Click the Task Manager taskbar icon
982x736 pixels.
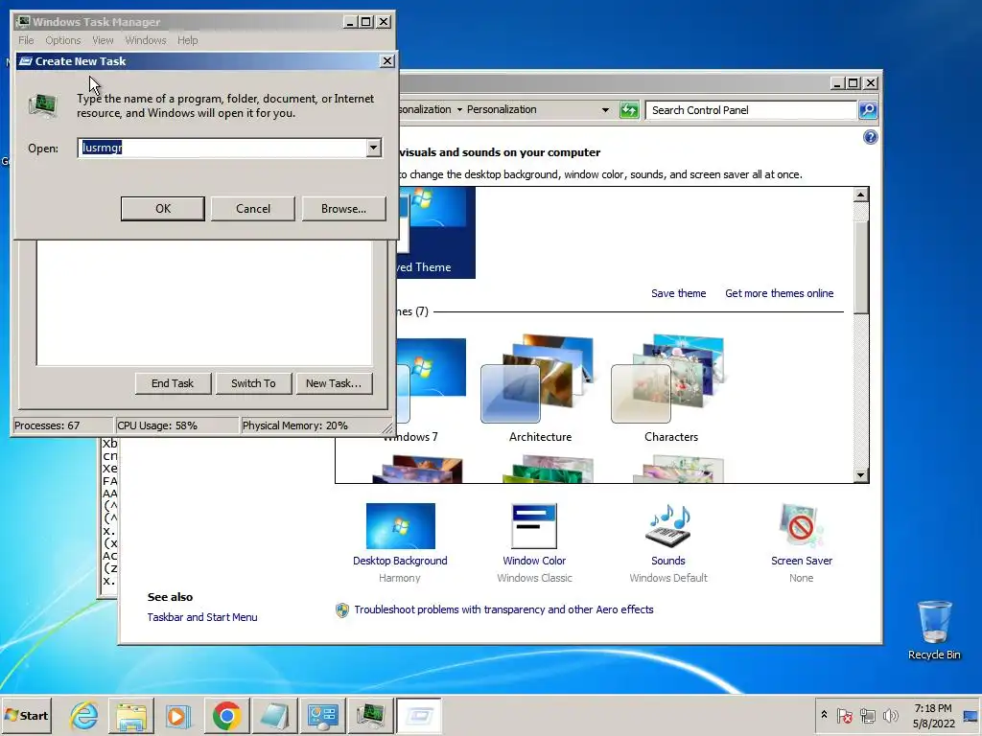(371, 715)
